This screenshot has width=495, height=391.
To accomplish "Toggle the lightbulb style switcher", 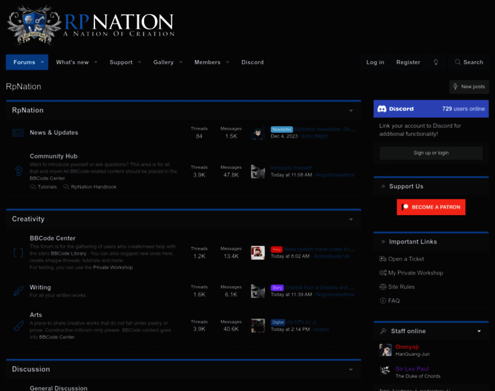I will pos(436,63).
